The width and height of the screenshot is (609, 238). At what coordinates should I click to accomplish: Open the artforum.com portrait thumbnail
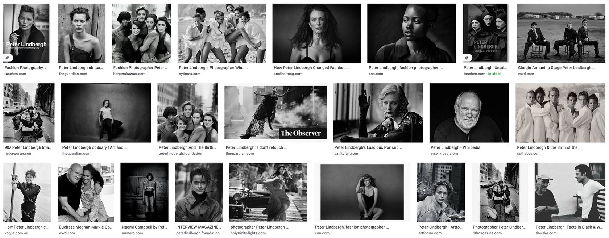tap(441, 192)
